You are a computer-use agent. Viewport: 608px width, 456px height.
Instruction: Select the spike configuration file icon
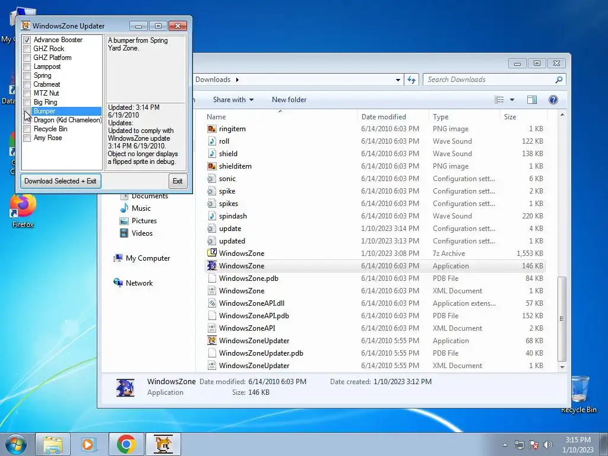[212, 191]
